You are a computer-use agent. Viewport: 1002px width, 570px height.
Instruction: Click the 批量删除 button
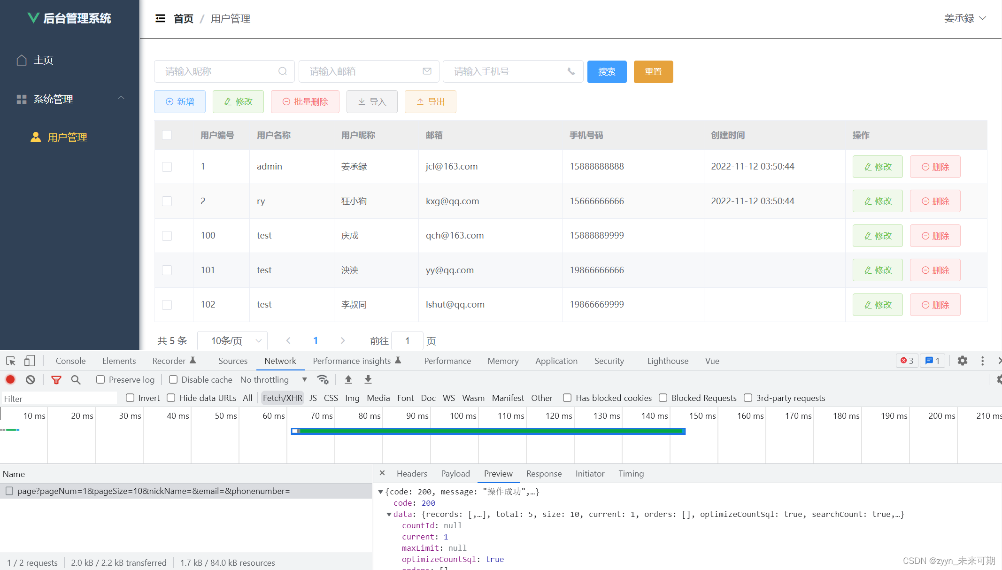click(305, 102)
